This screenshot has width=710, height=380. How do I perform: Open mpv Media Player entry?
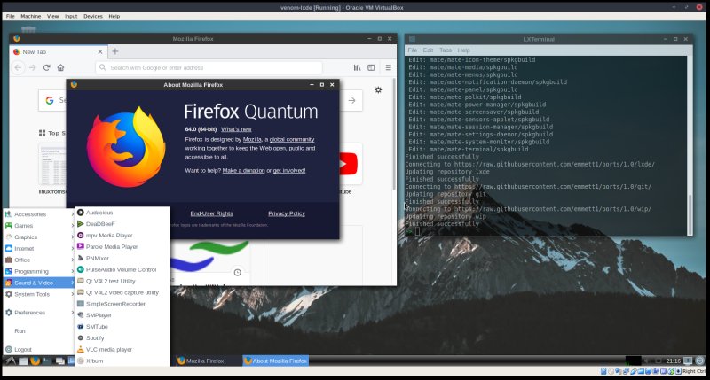122,236
